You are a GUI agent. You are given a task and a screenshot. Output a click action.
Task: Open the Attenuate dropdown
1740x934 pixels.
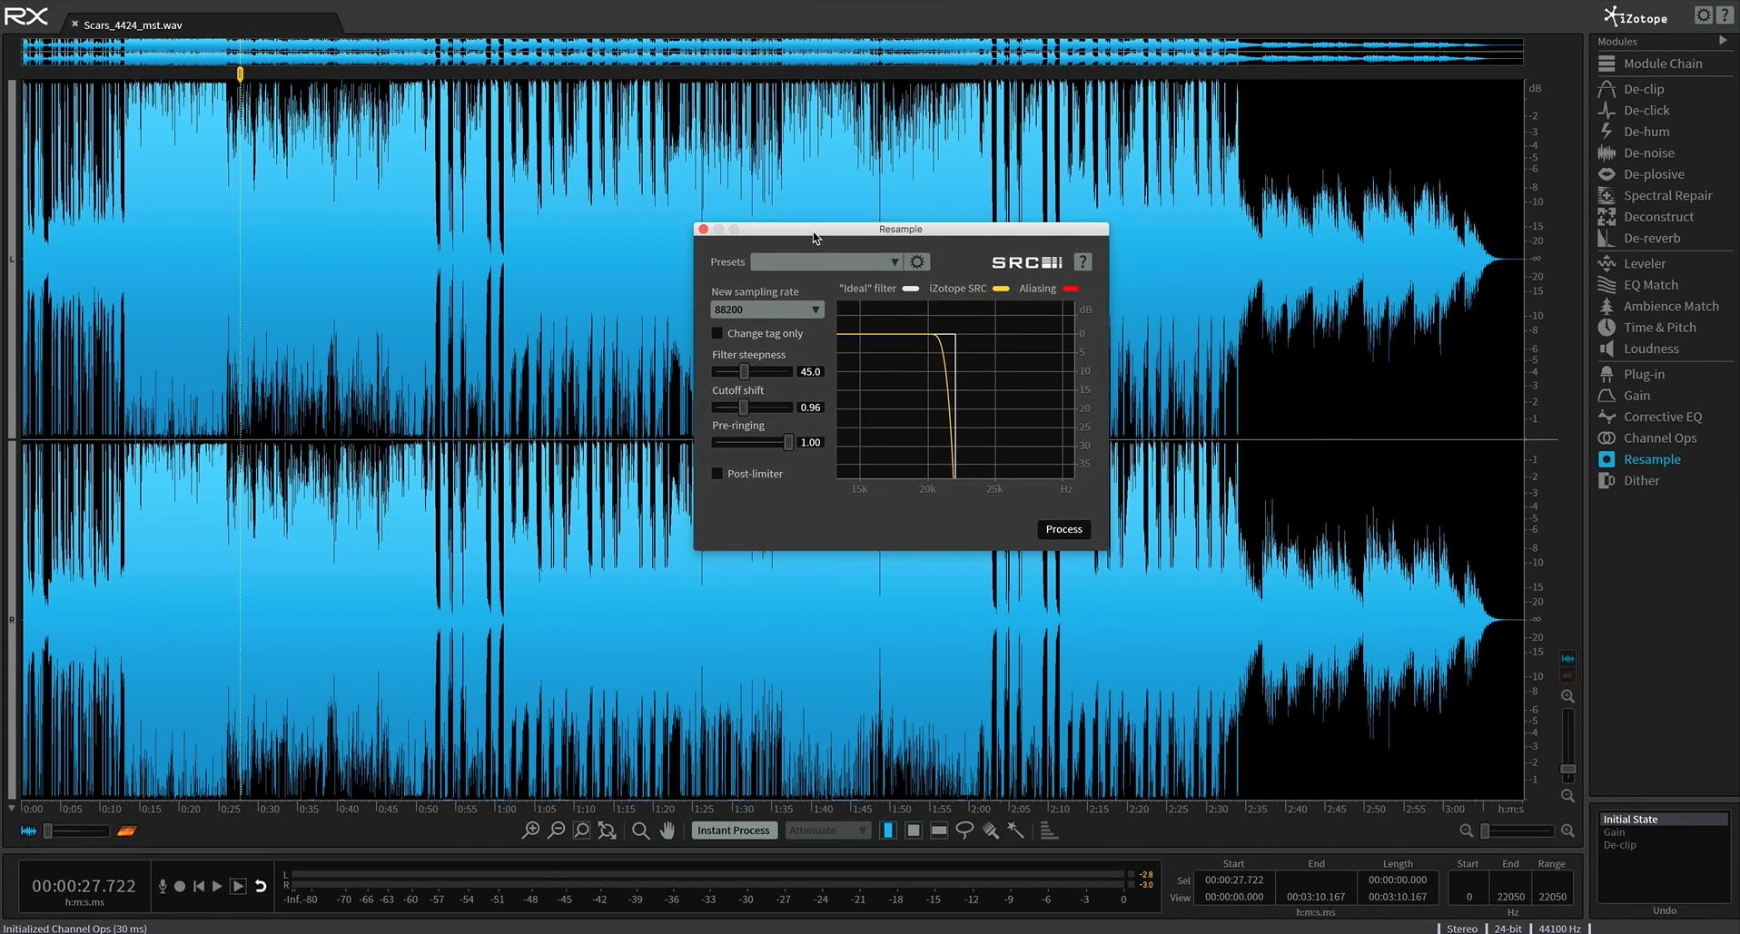click(828, 831)
